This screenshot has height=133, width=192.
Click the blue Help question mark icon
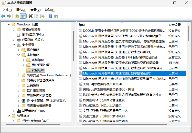coord(50,16)
